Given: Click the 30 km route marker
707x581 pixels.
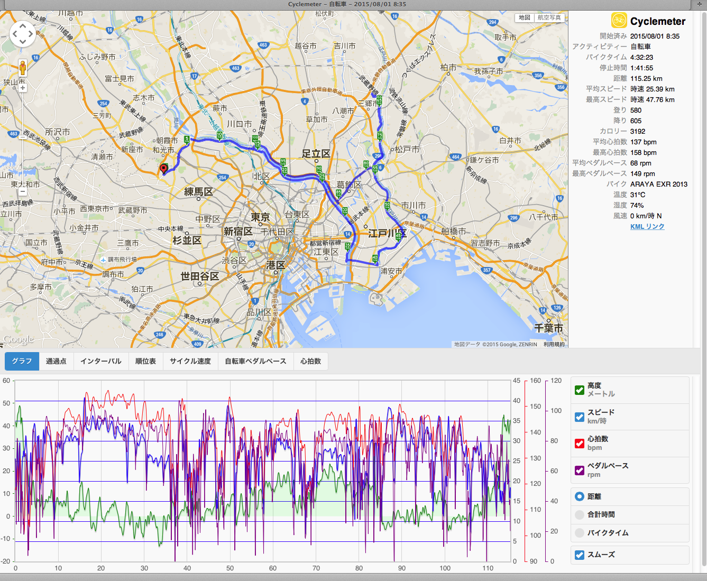Looking at the screenshot, I should tap(345, 211).
